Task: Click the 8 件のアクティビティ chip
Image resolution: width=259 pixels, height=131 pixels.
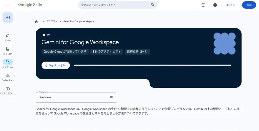Action: tap(106, 52)
